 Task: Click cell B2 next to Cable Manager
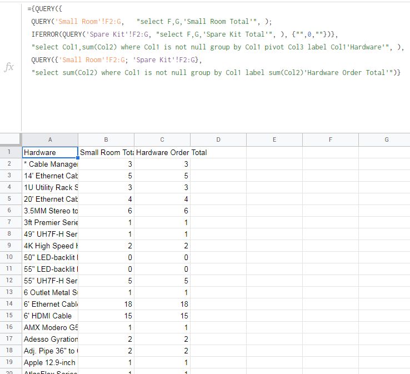click(x=106, y=164)
